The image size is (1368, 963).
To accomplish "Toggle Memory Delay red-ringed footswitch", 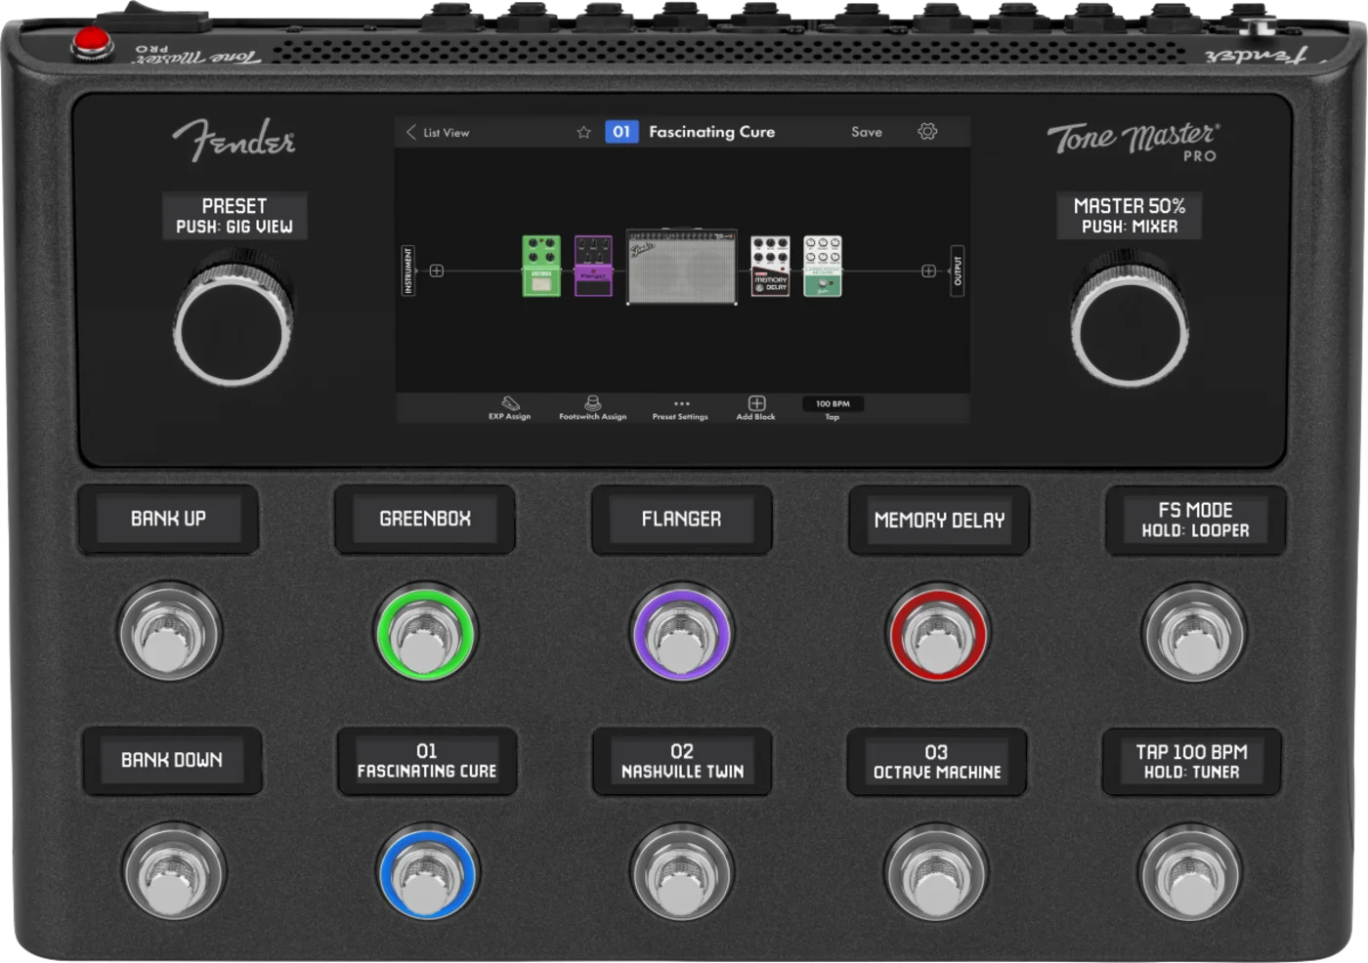I will tap(937, 634).
